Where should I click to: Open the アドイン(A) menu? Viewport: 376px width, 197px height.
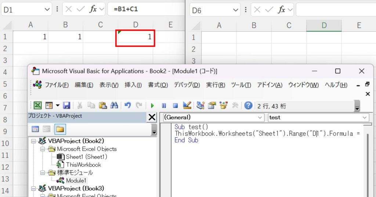pos(270,85)
